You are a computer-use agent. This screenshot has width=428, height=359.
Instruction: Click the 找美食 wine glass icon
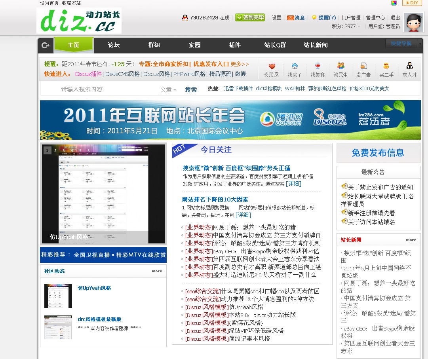click(x=318, y=66)
